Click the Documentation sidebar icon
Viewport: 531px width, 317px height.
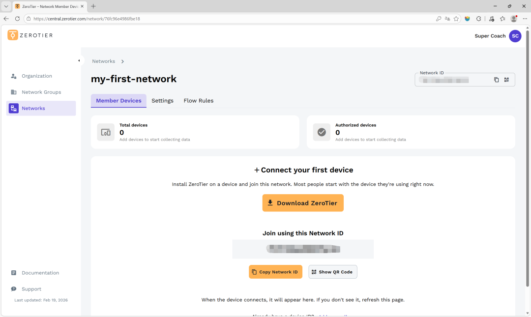pos(14,273)
